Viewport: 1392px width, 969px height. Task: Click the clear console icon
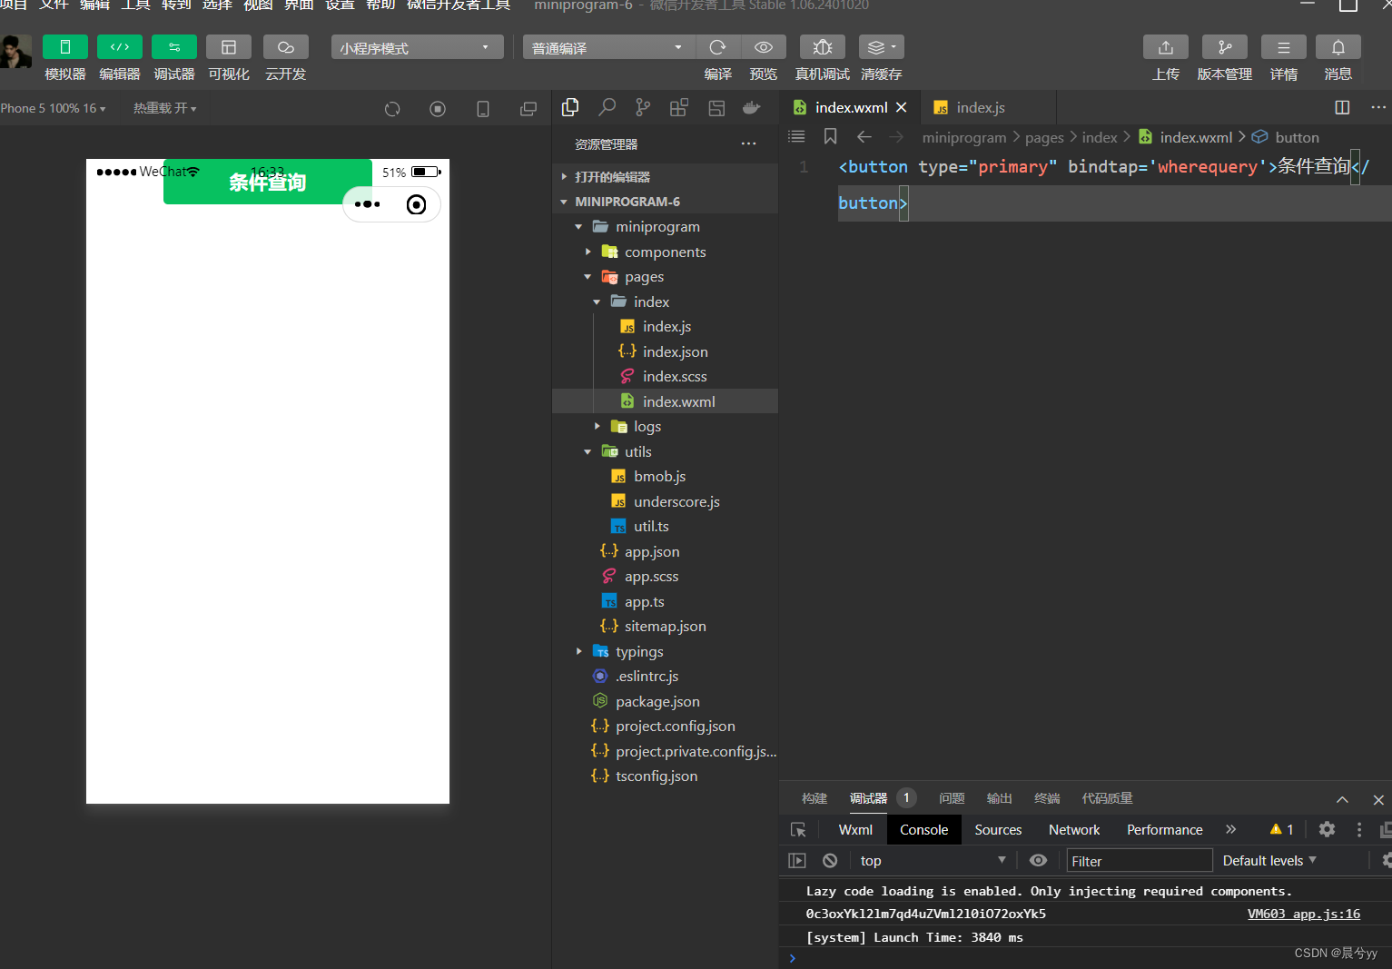coord(830,860)
